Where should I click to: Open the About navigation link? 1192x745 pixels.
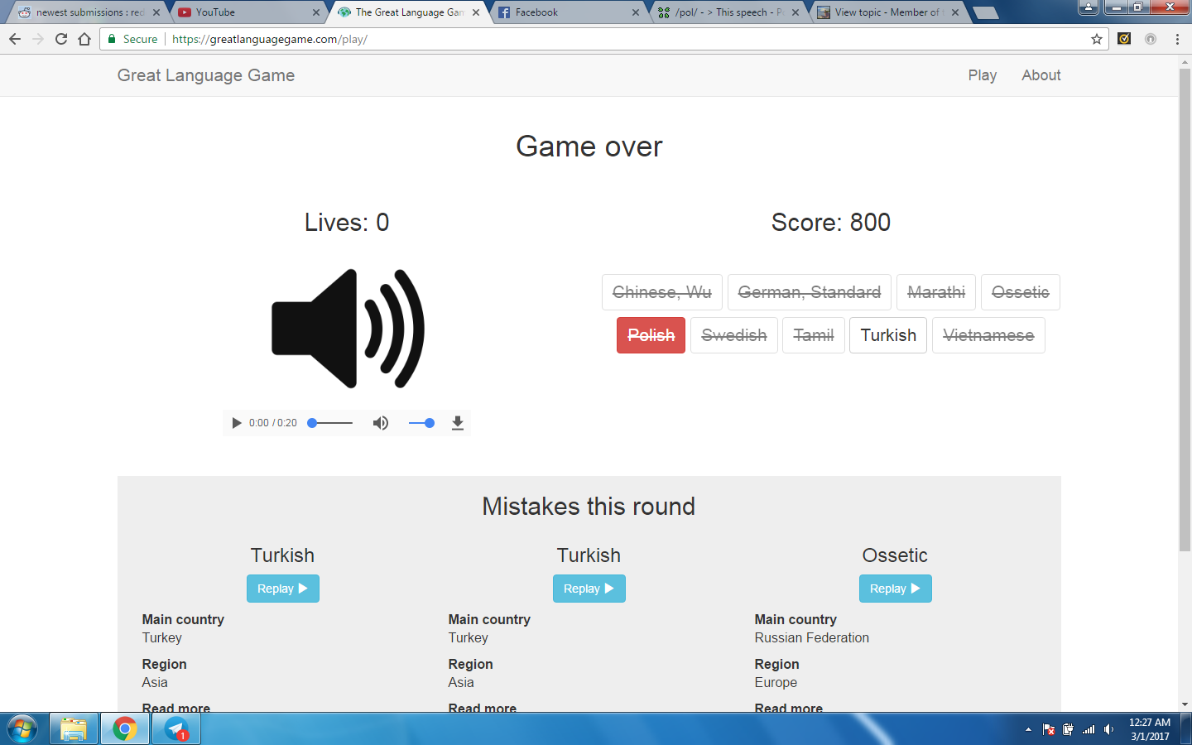tap(1041, 75)
